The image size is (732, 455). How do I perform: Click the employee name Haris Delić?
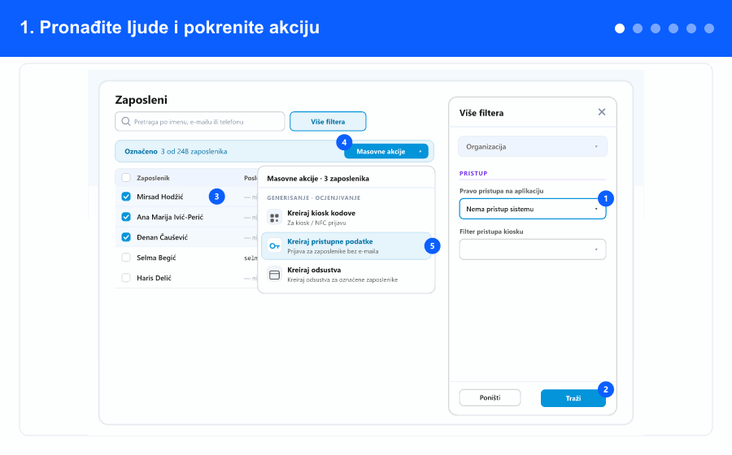(154, 278)
